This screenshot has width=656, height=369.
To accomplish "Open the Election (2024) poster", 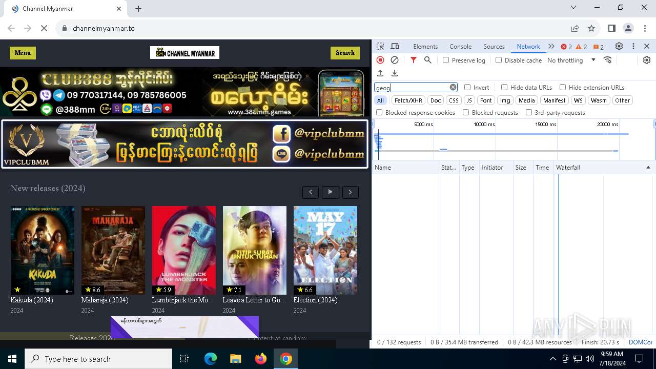I will click(x=325, y=250).
